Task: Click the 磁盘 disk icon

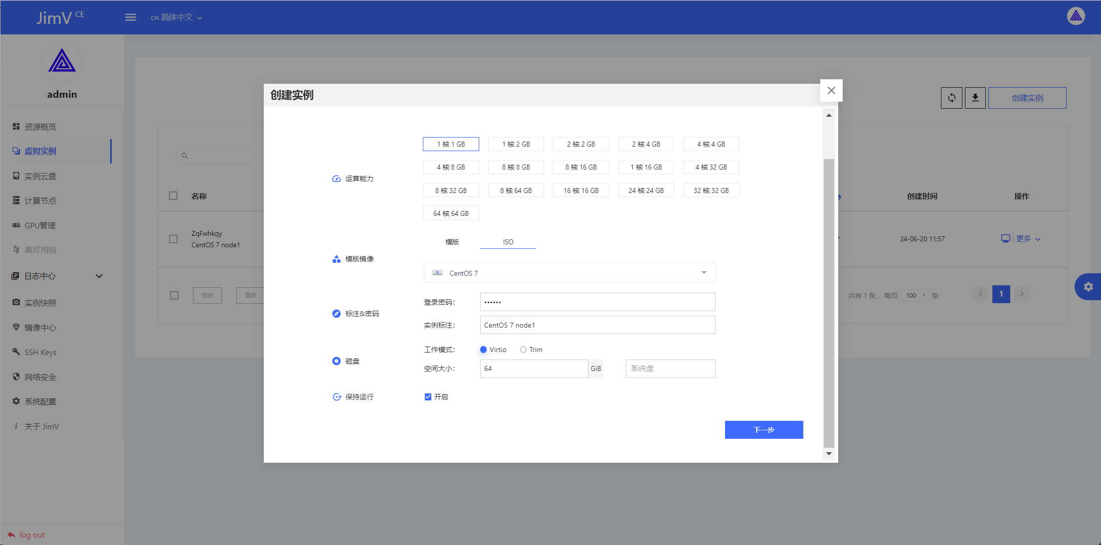Action: tap(337, 361)
